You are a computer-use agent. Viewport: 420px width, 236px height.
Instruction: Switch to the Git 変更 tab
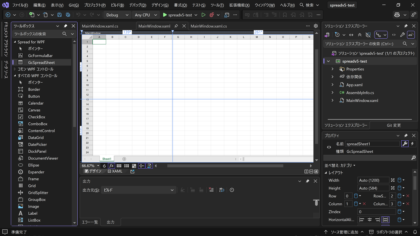(x=394, y=125)
